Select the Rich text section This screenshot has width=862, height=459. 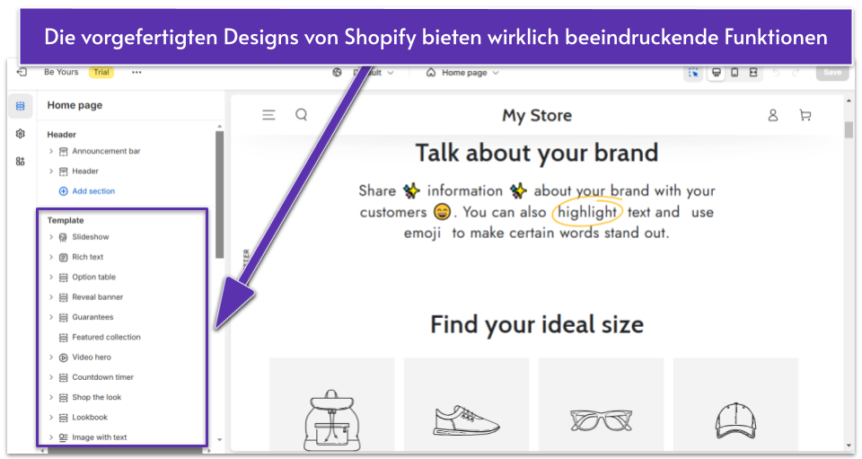[x=87, y=257]
